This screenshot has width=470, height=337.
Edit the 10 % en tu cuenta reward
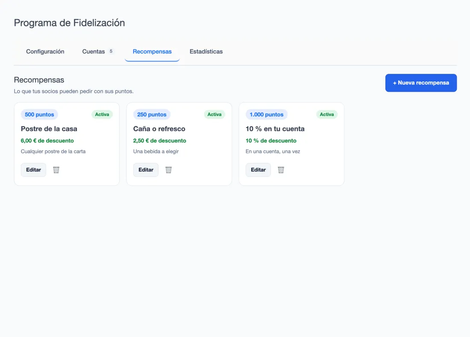click(258, 170)
